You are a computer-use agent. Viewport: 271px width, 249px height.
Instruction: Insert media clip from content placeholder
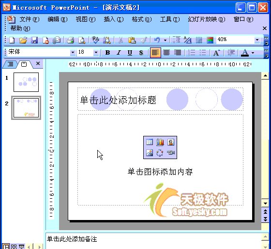click(x=171, y=152)
